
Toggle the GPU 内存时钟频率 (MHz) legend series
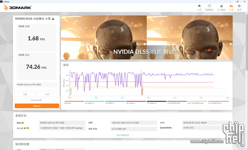pos(198,102)
